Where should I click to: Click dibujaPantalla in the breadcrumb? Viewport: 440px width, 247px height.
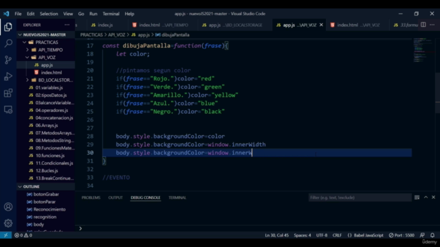(175, 35)
